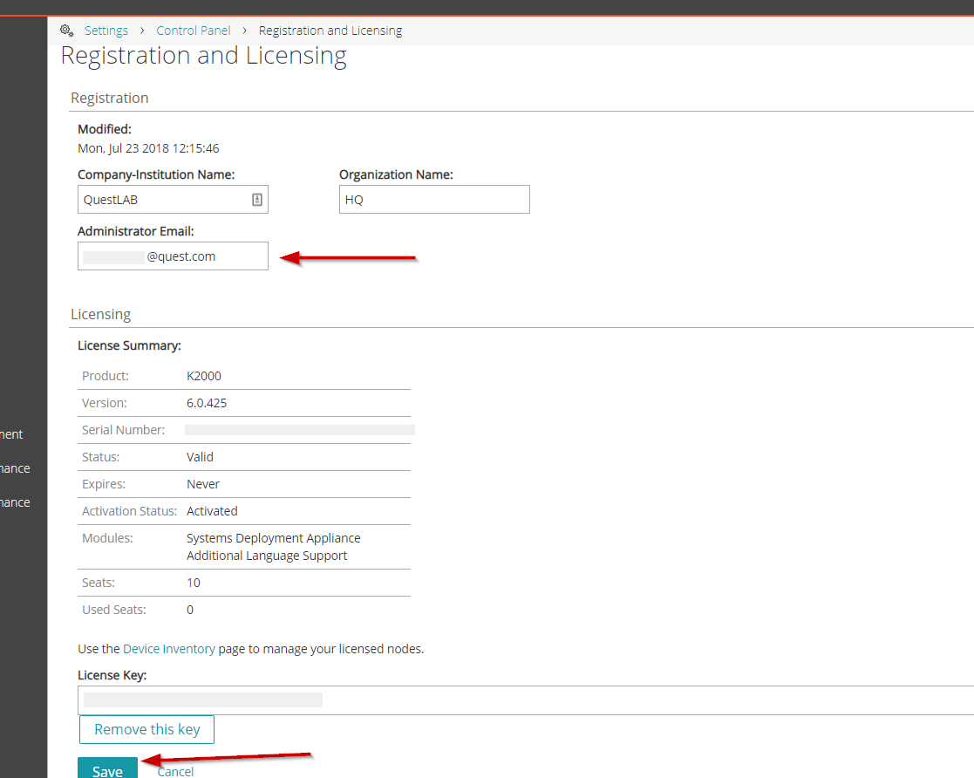Click inside the License Key field
Screen dimensions: 974x778
click(523, 700)
